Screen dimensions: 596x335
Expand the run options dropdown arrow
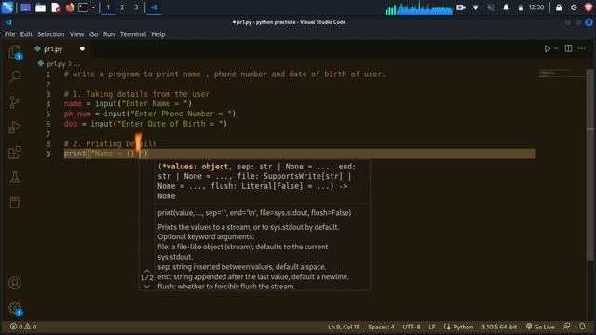click(556, 49)
